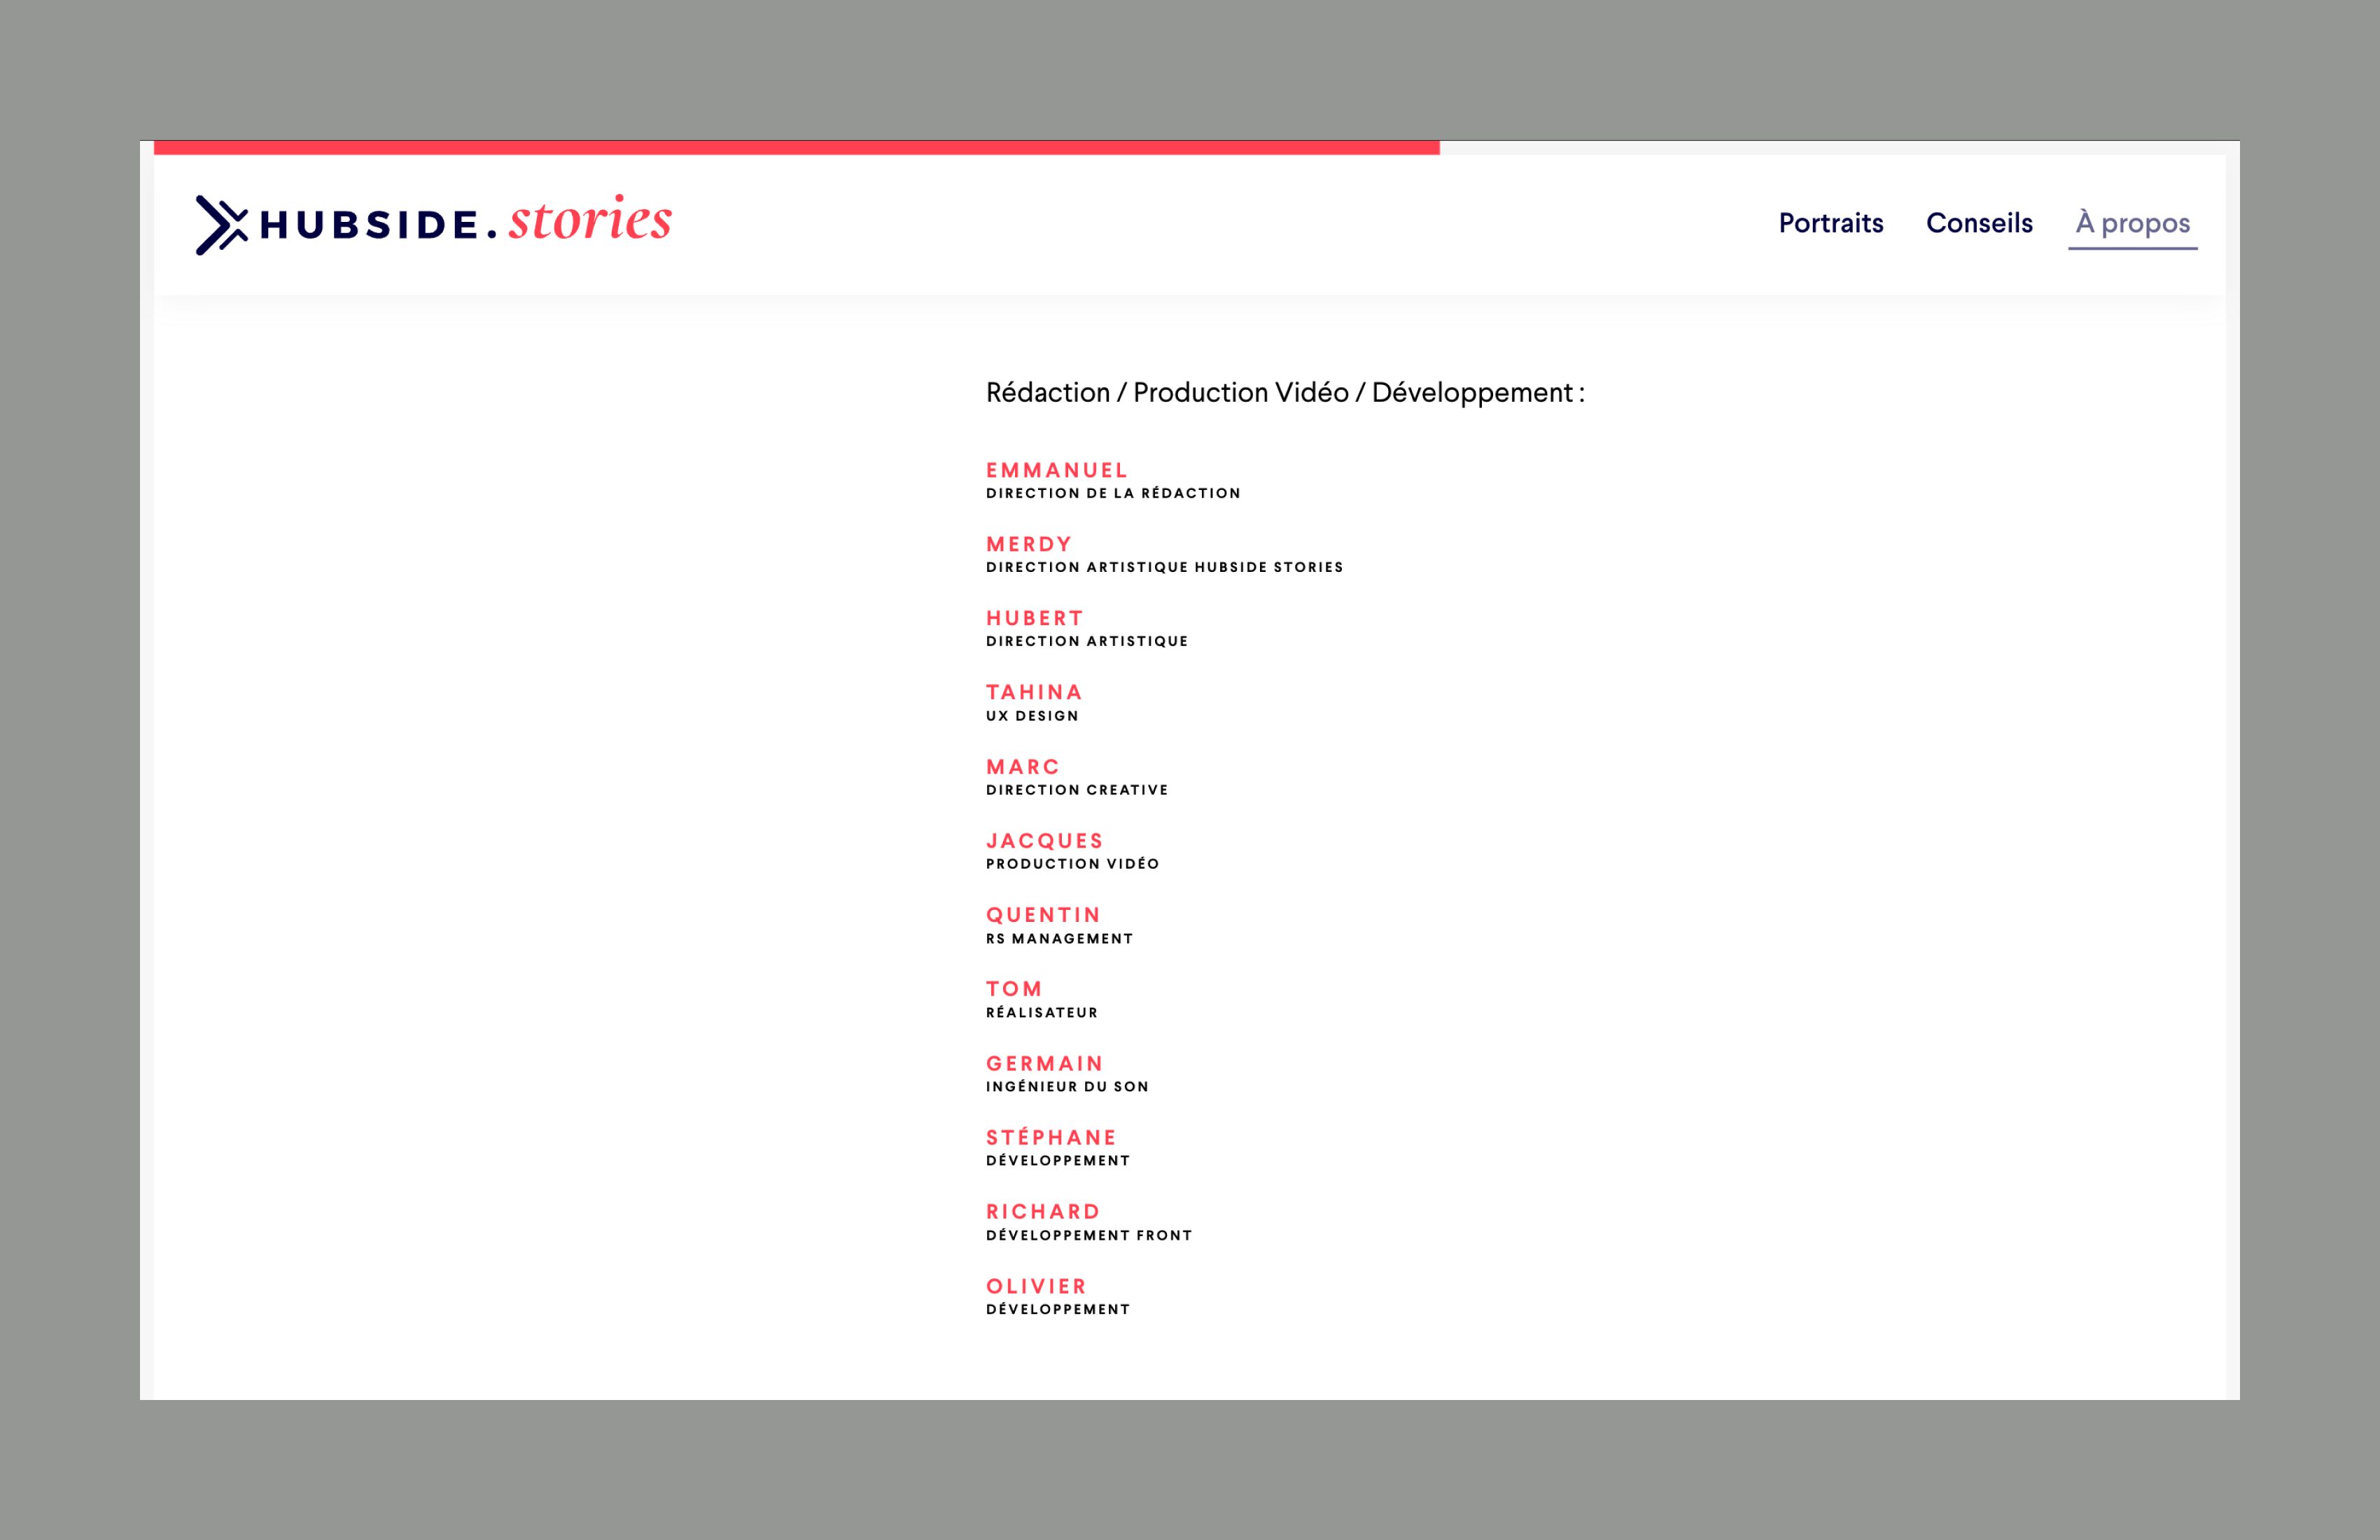2380x1540 pixels.
Task: Click the role Ingénieur du son
Action: tap(1067, 1087)
